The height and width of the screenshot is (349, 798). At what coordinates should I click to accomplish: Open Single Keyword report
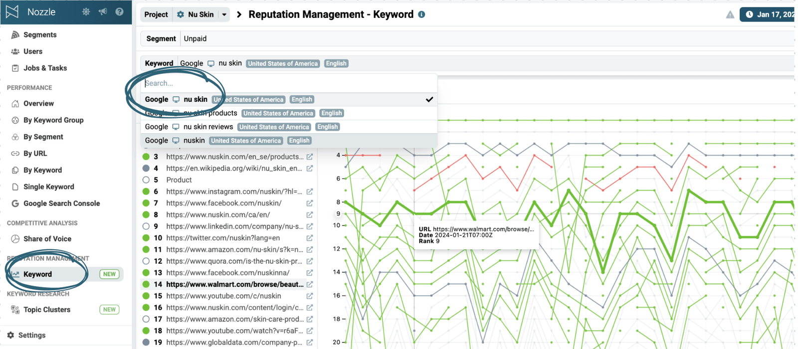[x=48, y=187]
